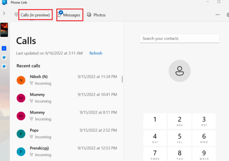This screenshot has width=229, height=161.
Task: Expand the left sidebar chevron
Action: 4,13
